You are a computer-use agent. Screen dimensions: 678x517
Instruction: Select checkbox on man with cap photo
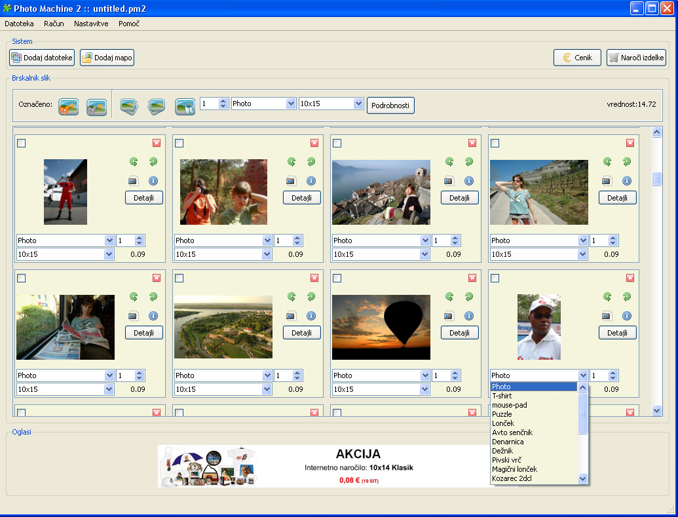(x=495, y=278)
